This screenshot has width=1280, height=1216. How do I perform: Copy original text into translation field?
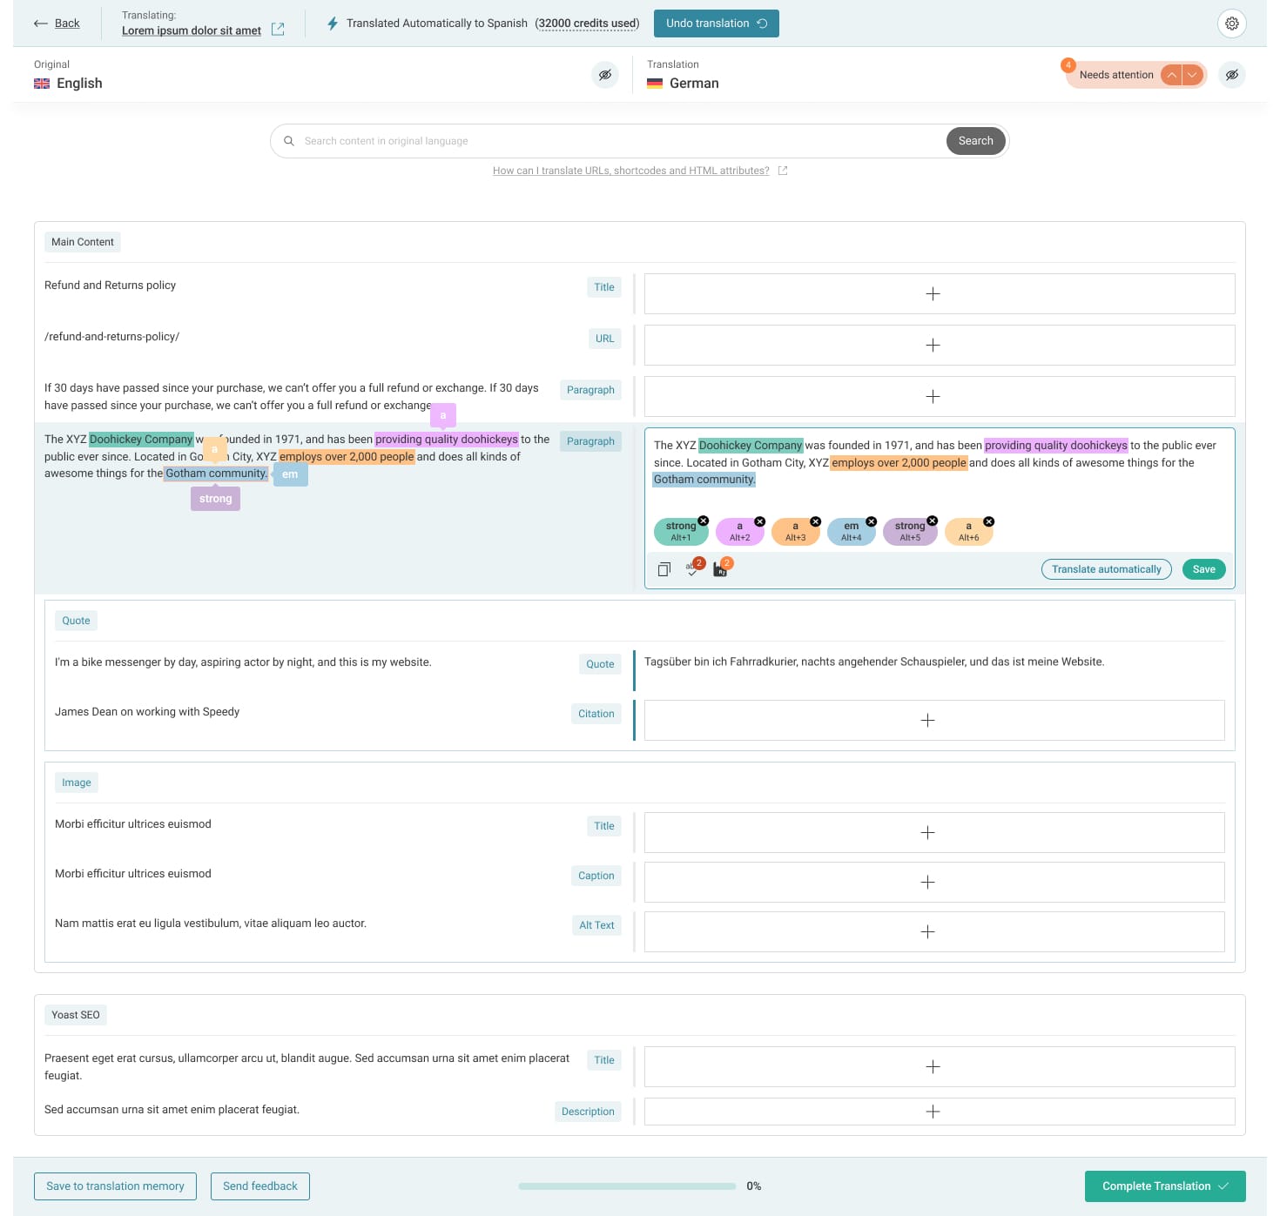tap(664, 569)
